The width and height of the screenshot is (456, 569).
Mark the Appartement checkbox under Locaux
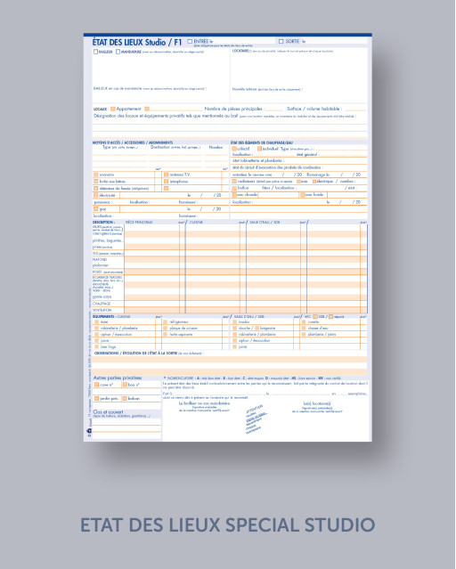[113, 109]
